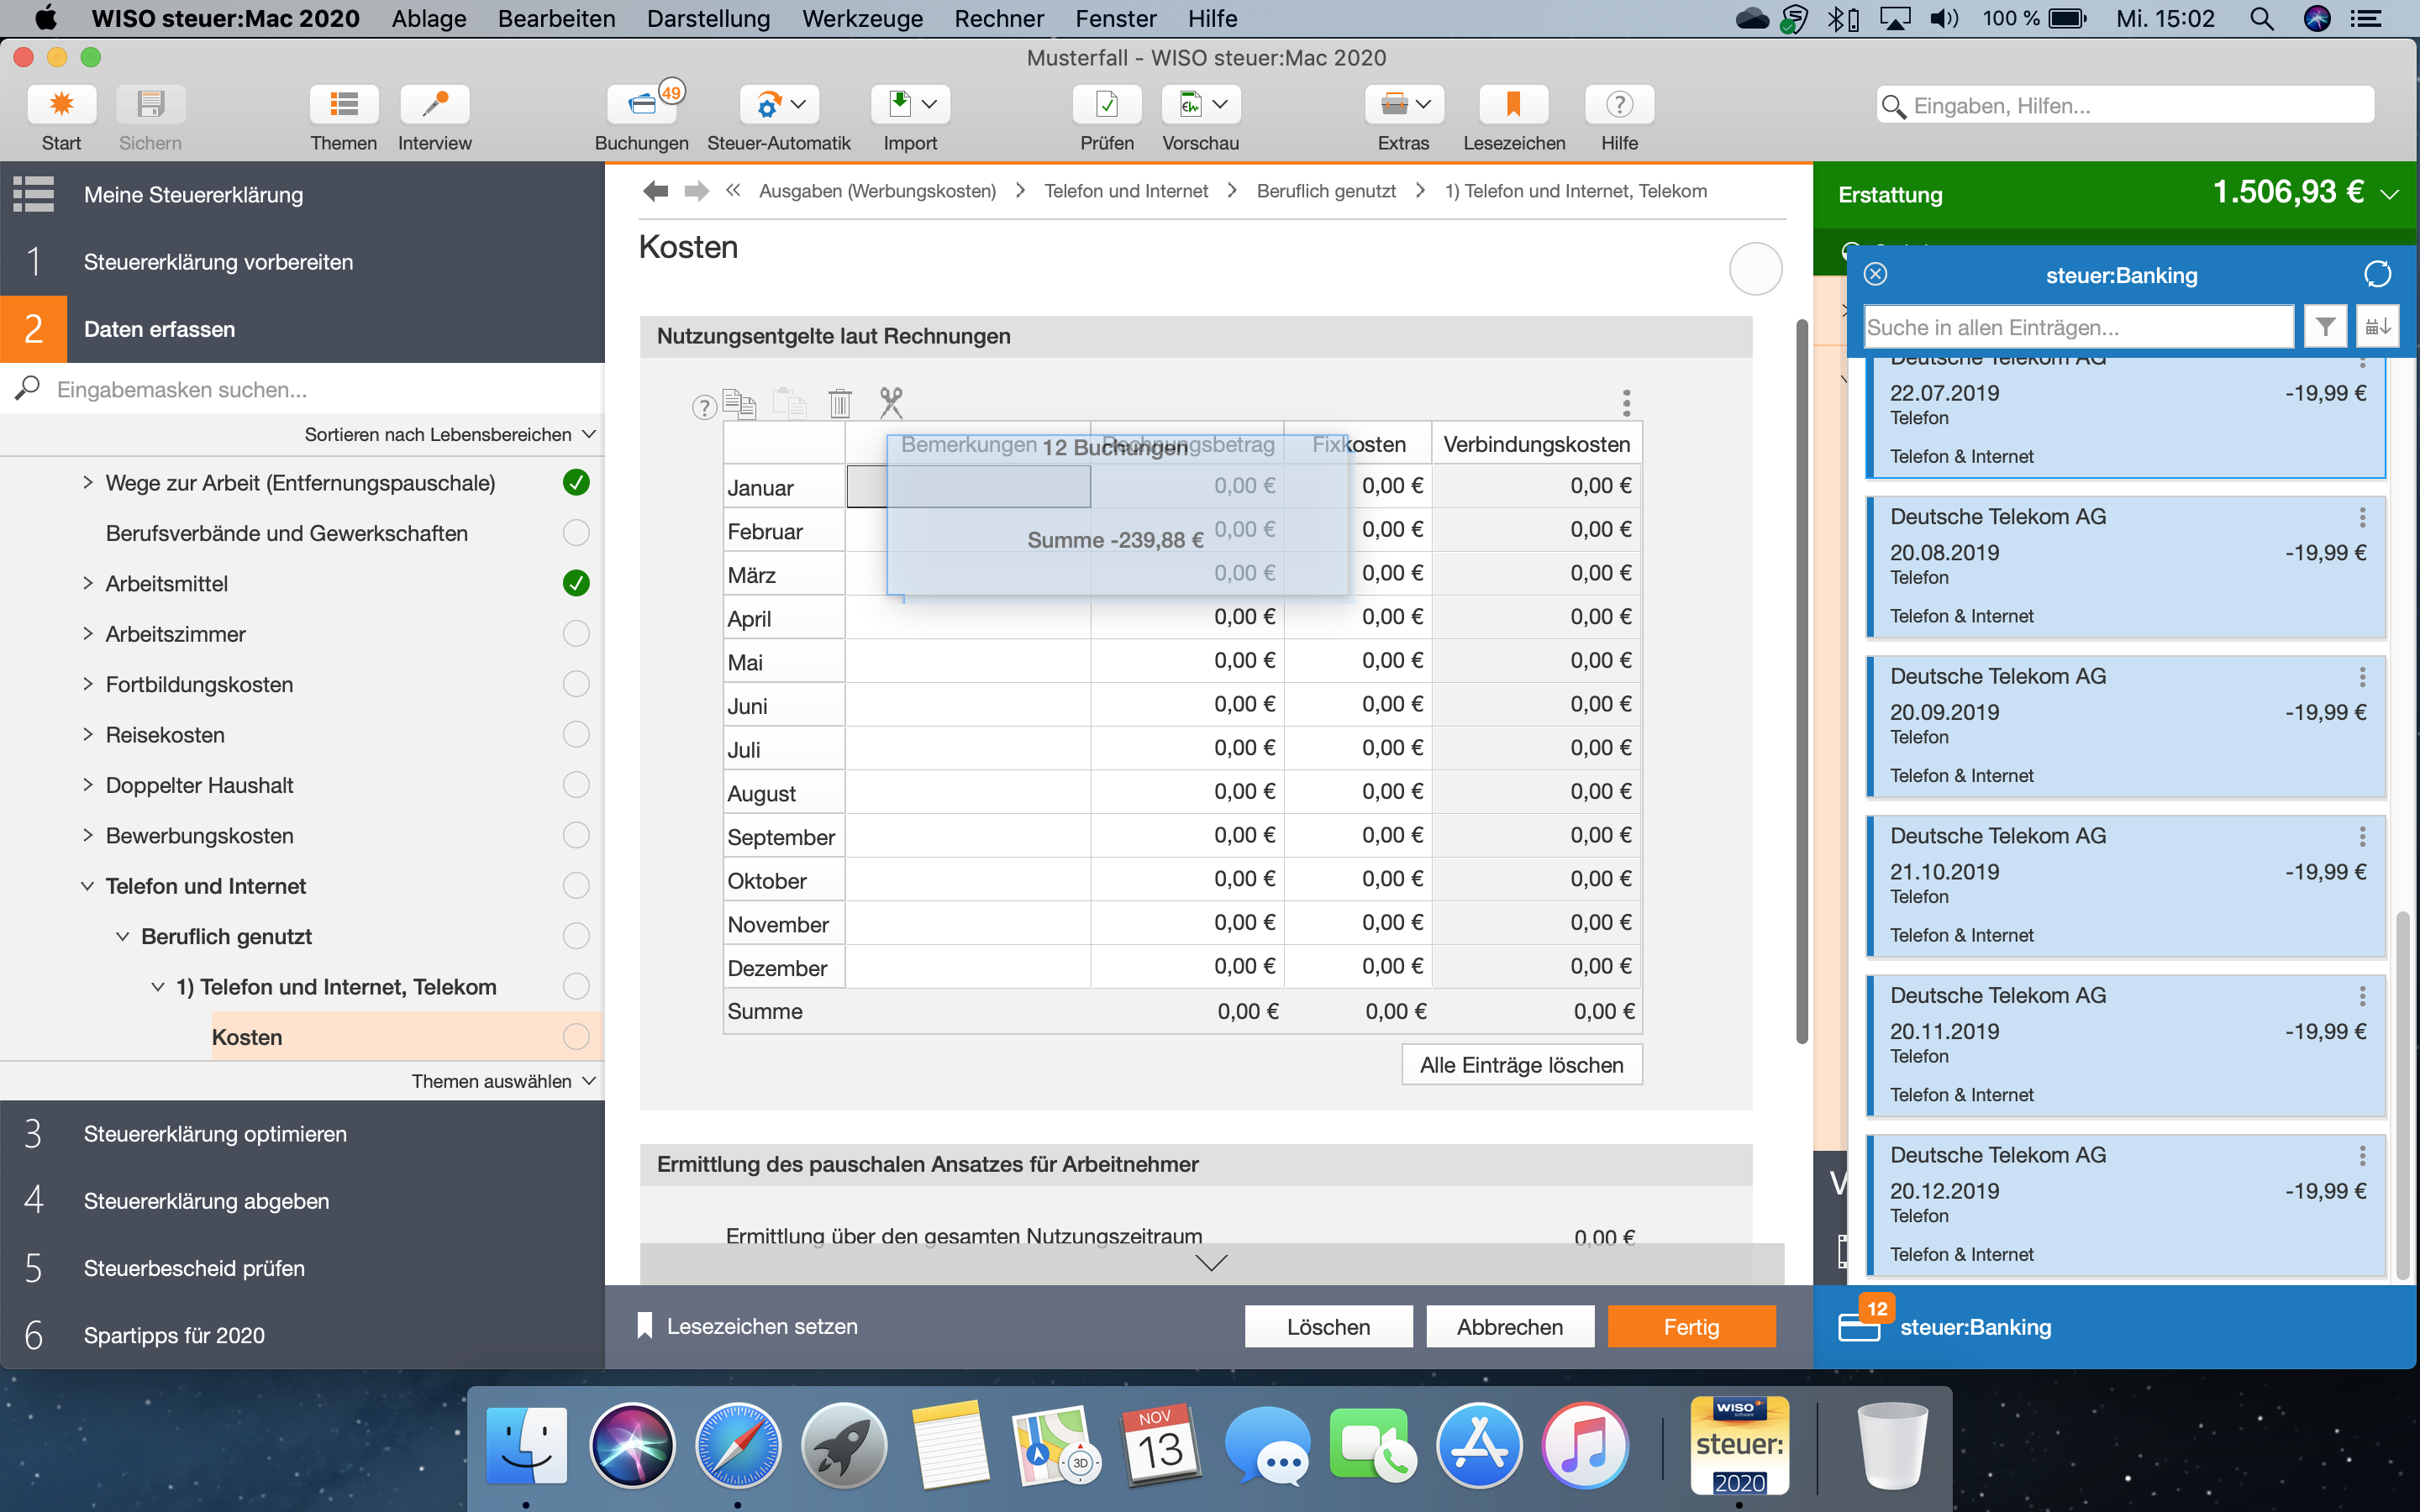Expand Wege zur Arbeit (Entfernungspauschale)
Image resolution: width=2420 pixels, height=1512 pixels.
[x=88, y=483]
